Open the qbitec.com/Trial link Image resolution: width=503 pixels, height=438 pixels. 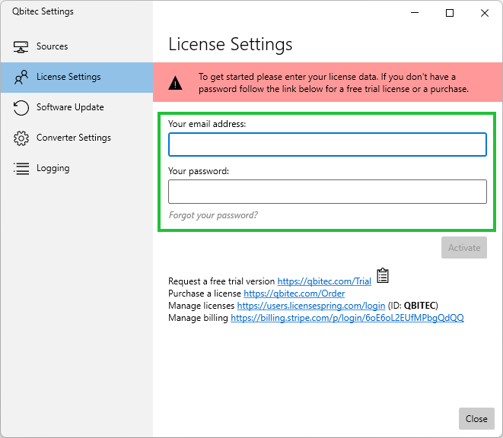[324, 281]
